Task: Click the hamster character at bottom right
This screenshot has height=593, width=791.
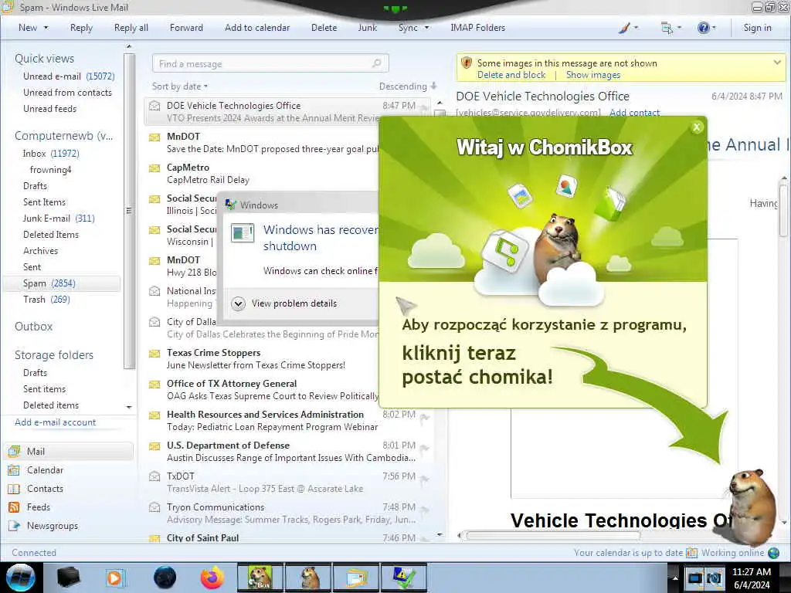Action: pos(752,507)
